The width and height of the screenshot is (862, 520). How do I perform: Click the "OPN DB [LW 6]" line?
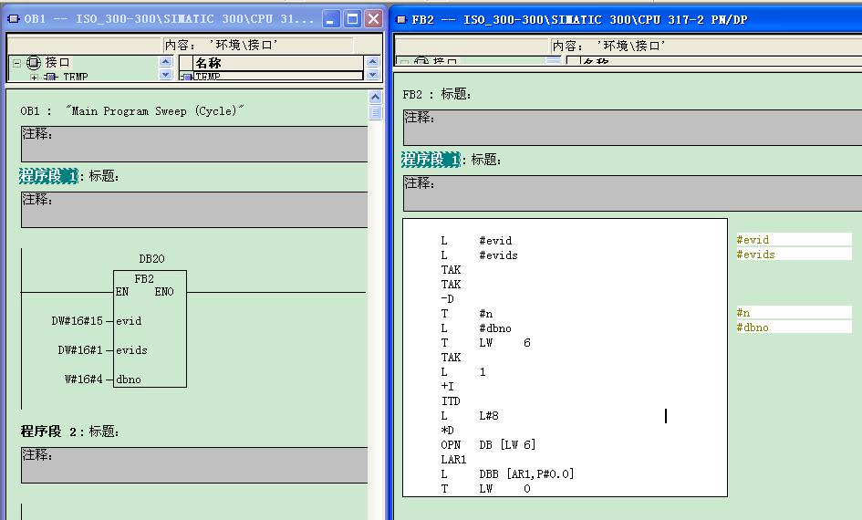[488, 444]
